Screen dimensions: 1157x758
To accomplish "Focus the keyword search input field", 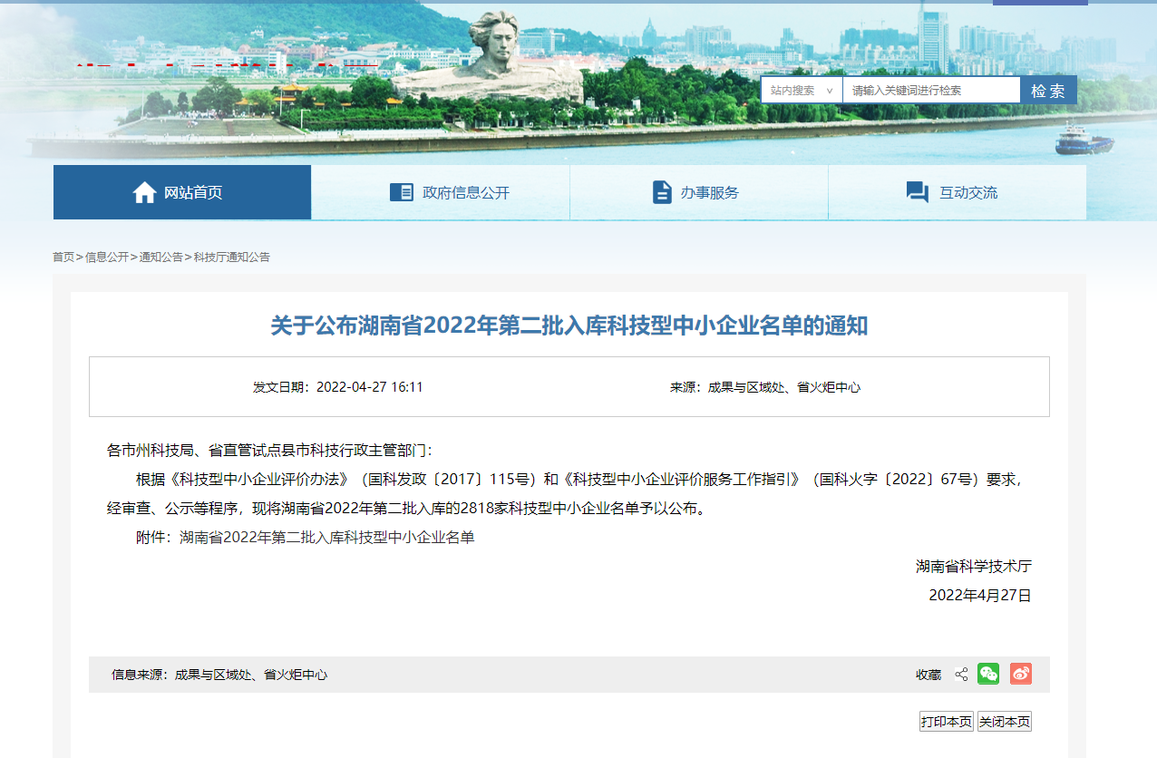I will click(930, 91).
